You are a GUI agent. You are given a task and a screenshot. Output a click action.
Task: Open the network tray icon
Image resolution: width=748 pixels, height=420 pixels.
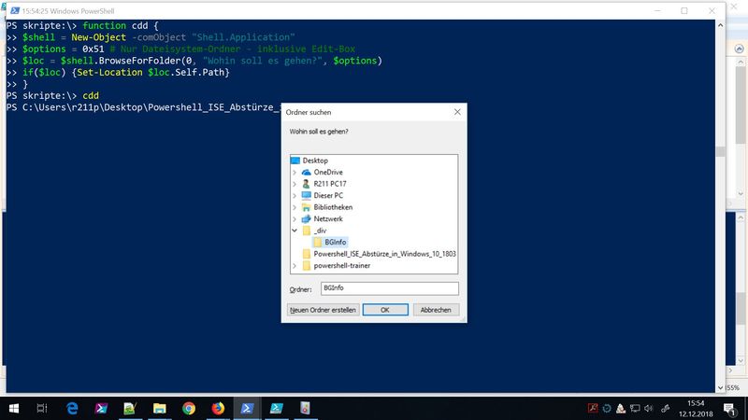(635, 408)
